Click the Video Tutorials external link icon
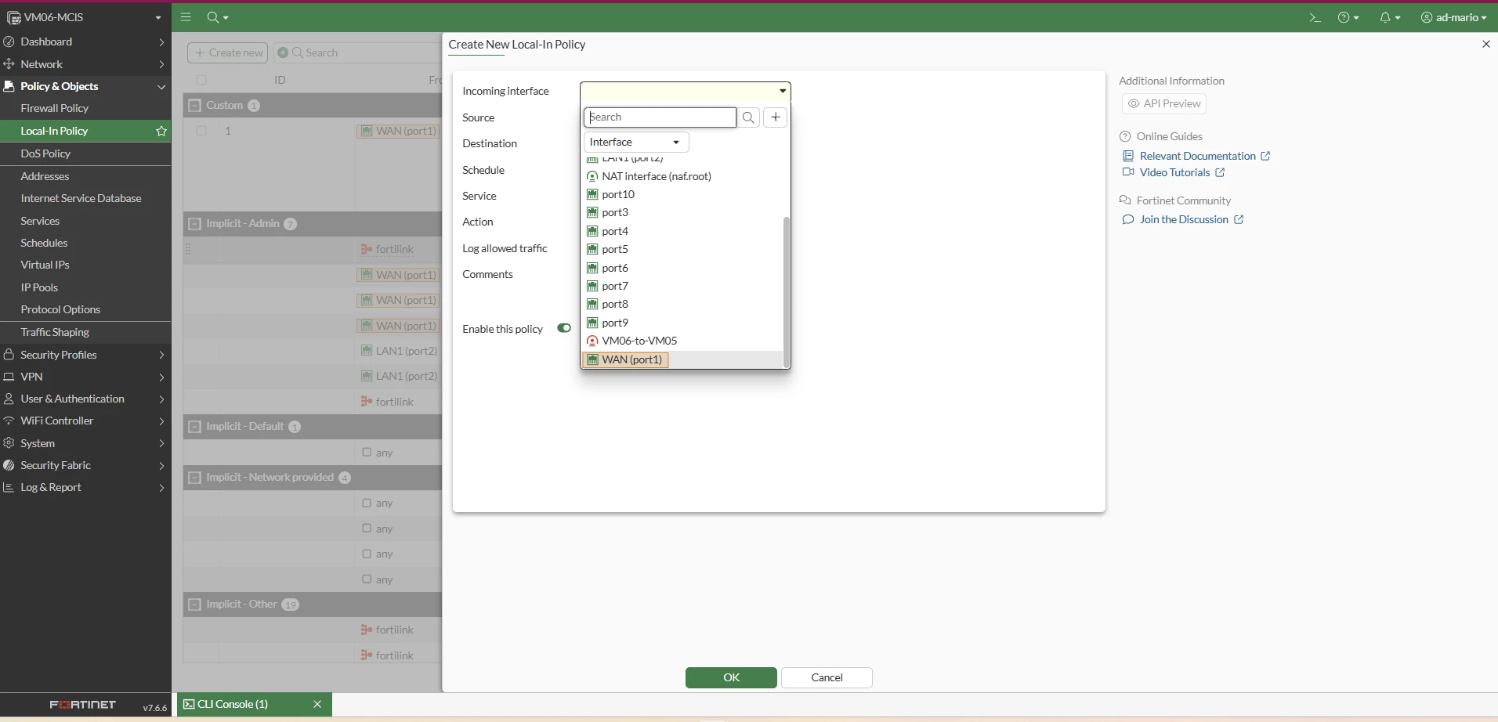 (x=1220, y=172)
